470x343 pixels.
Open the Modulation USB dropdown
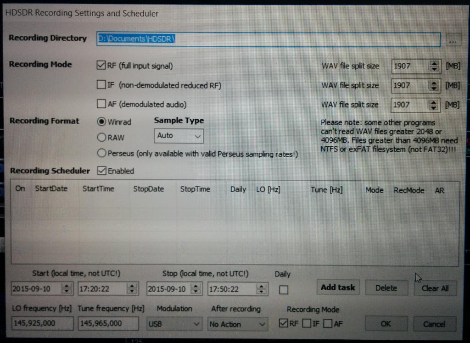pos(174,324)
